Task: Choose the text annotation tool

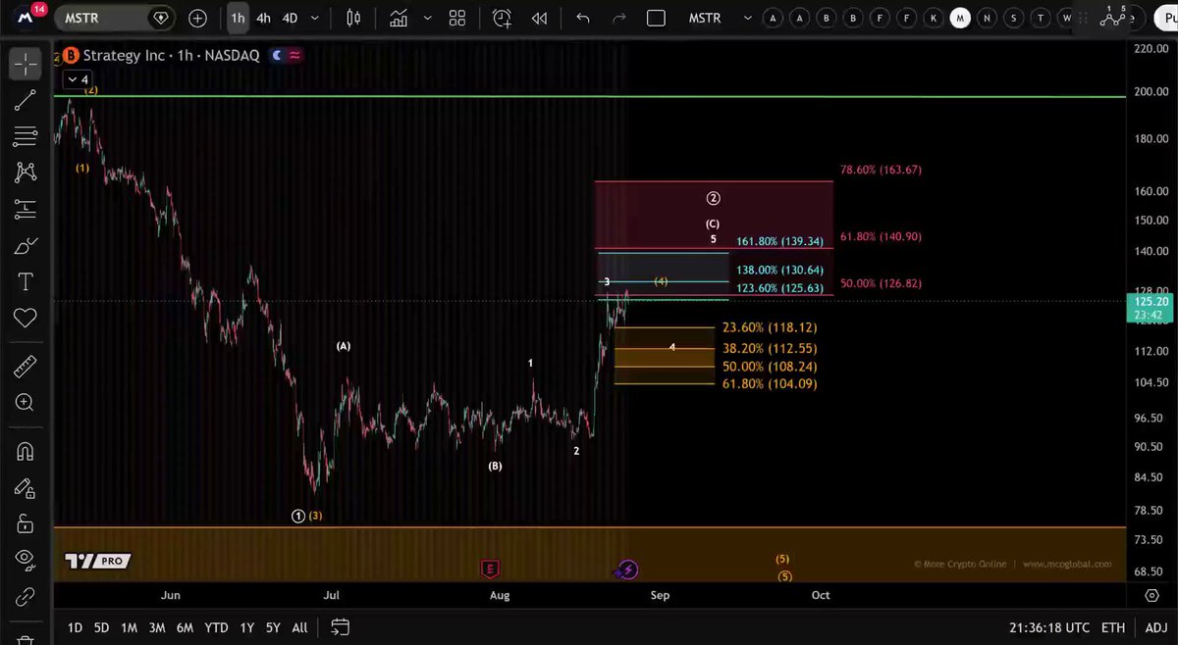Action: [25, 282]
